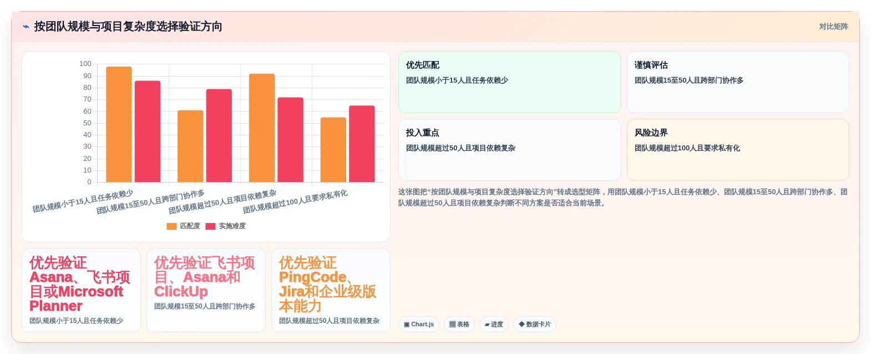
Task: Open the 优先验证 Asana、飞书项目或Microsoft Planner card
Action: (x=81, y=290)
